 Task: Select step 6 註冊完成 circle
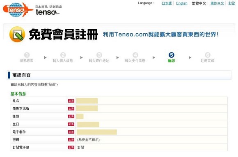click(x=208, y=55)
